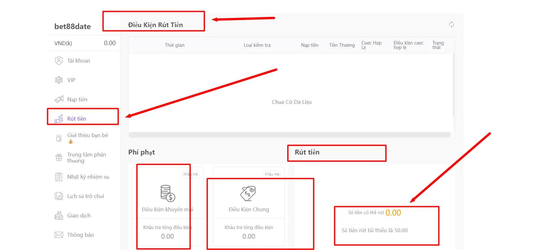Image resolution: width=549 pixels, height=250 pixels.
Task: Click Số tiền rút tối thiểu là 50.00 text
Action: (374, 230)
